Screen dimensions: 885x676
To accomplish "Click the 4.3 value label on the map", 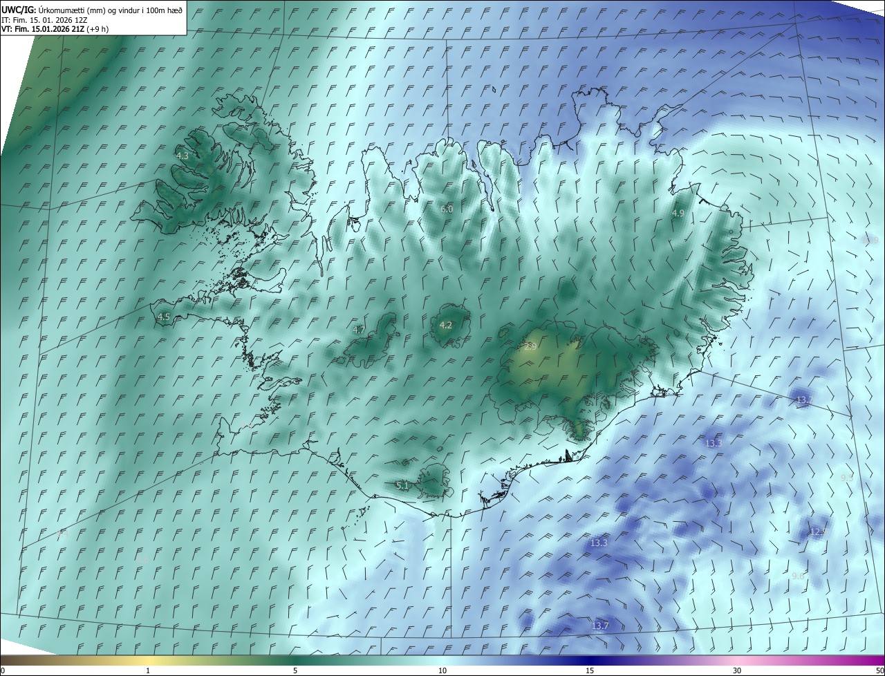I will (183, 156).
